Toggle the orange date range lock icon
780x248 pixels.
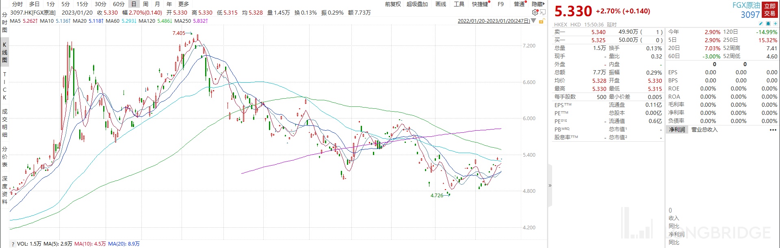point(541,21)
